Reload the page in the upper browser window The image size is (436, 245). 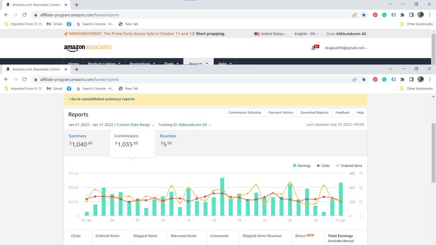click(x=24, y=15)
